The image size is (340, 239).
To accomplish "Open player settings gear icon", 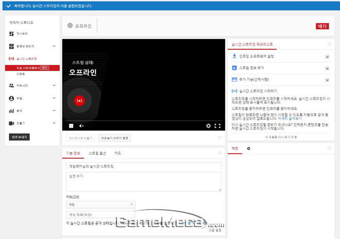I will point(208,126).
